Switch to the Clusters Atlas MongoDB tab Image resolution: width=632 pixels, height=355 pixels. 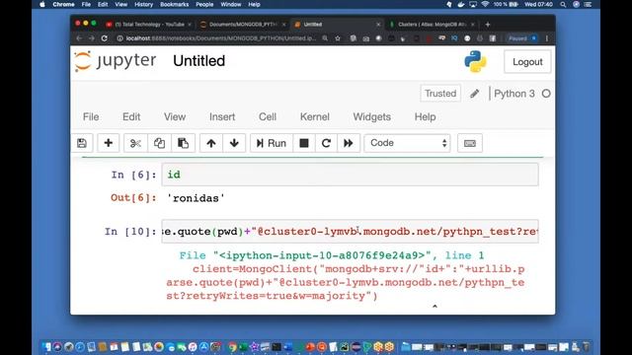[433, 25]
